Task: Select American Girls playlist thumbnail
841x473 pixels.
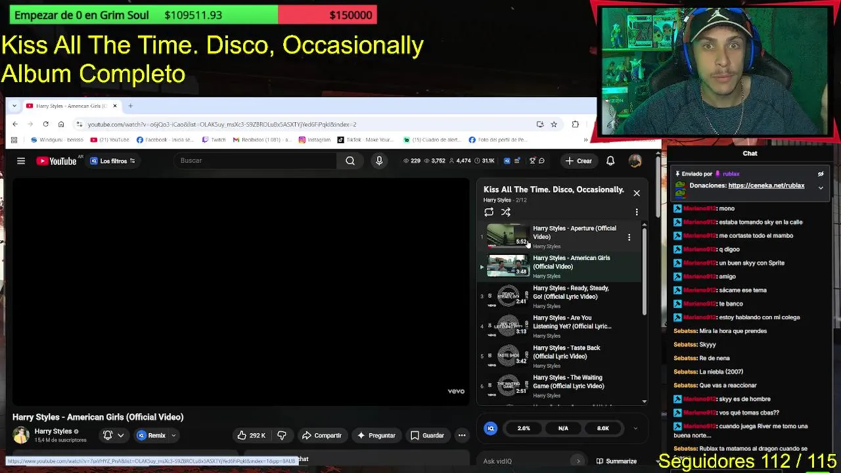Action: 508,265
